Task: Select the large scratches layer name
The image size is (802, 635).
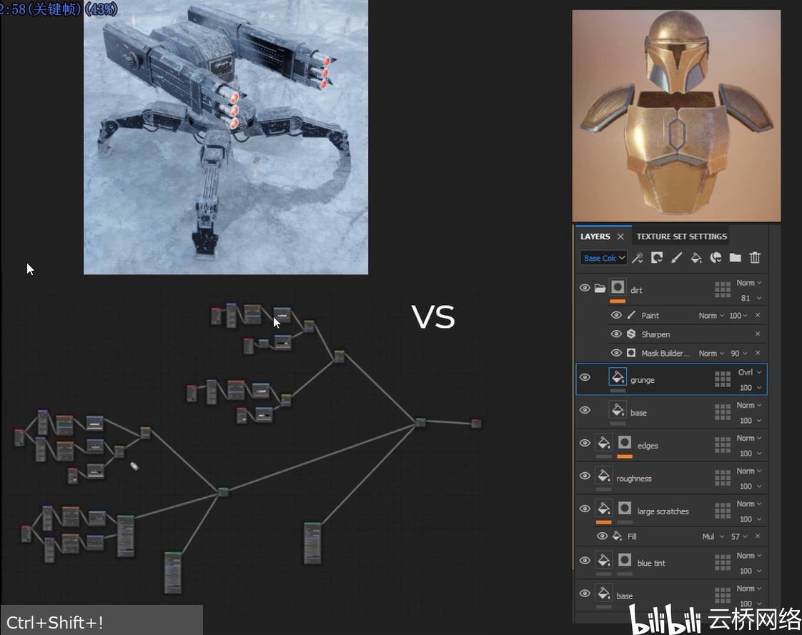Action: (663, 511)
